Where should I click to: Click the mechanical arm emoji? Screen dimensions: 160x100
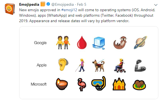[x=140, y=66]
